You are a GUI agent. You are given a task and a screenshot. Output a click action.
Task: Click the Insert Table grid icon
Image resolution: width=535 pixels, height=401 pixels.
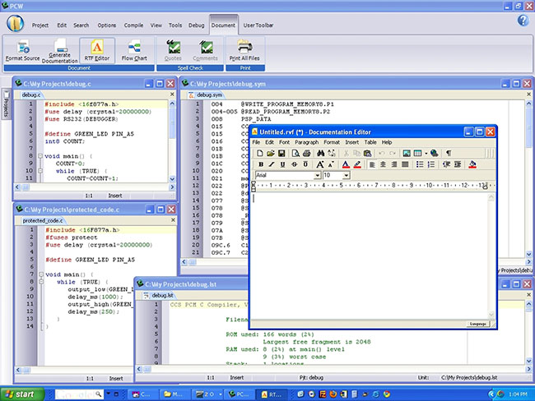point(417,154)
